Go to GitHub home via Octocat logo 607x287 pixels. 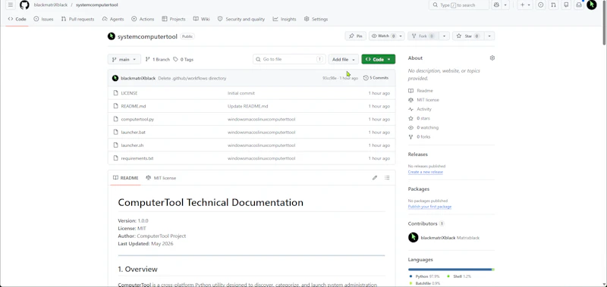[24, 5]
